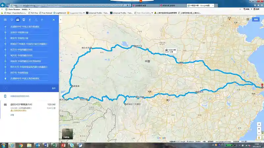Choose the walking travel mode
This screenshot has width=264, height=148.
(x=30, y=20)
